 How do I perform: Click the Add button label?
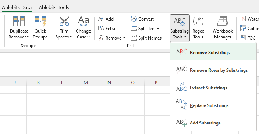110,19
